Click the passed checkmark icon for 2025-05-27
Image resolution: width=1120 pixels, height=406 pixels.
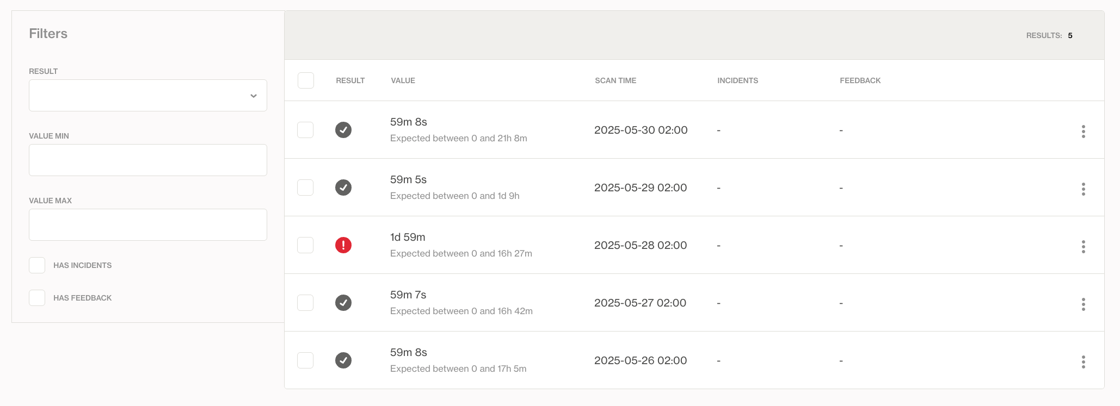click(x=343, y=303)
